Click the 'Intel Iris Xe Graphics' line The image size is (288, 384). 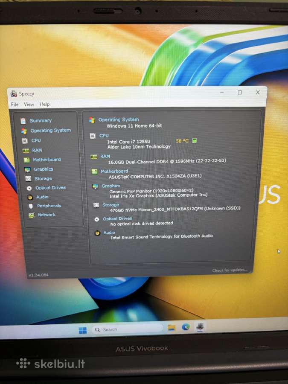coord(158,195)
